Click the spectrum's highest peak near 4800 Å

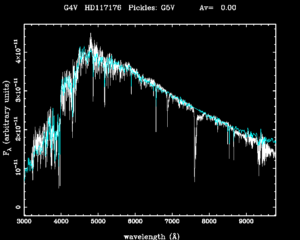pyautogui.click(x=91, y=34)
